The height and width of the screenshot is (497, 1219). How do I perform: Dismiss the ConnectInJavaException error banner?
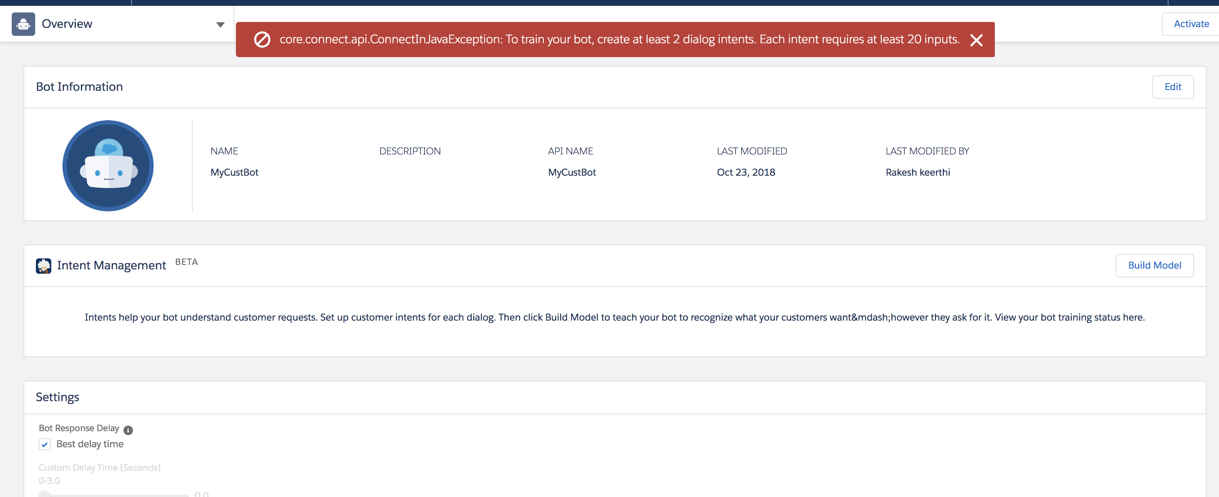(x=976, y=40)
